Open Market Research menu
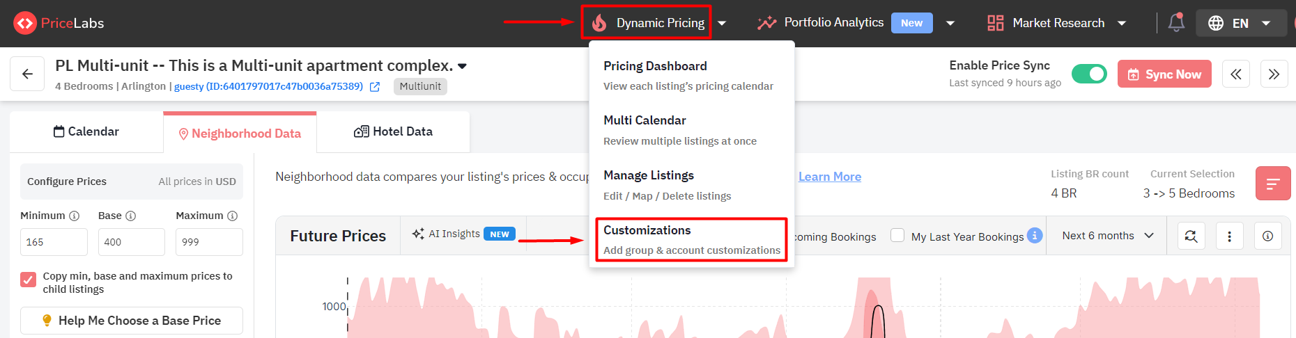The width and height of the screenshot is (1296, 338). coord(1045,23)
